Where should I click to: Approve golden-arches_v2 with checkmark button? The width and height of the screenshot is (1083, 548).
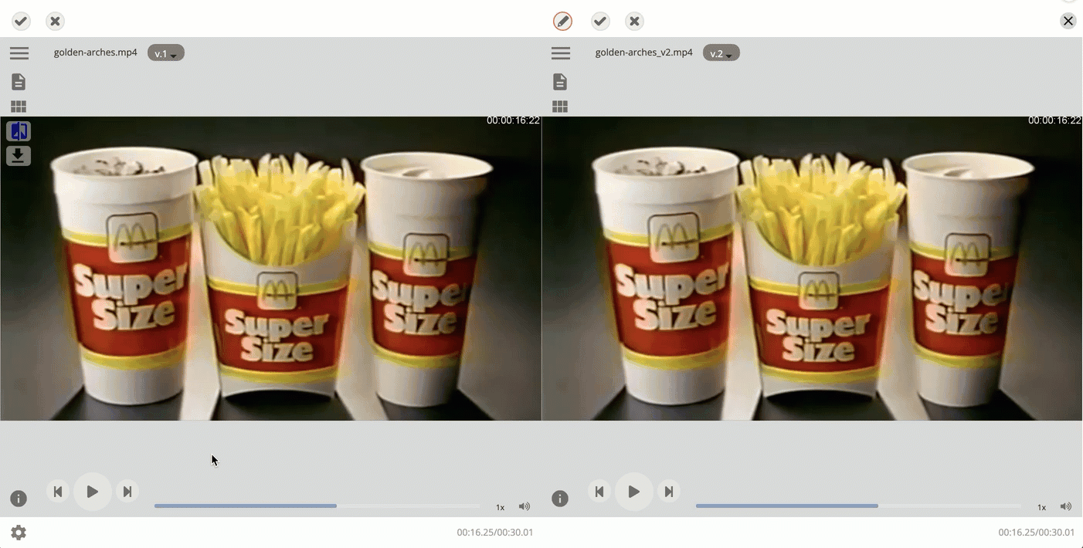(600, 22)
